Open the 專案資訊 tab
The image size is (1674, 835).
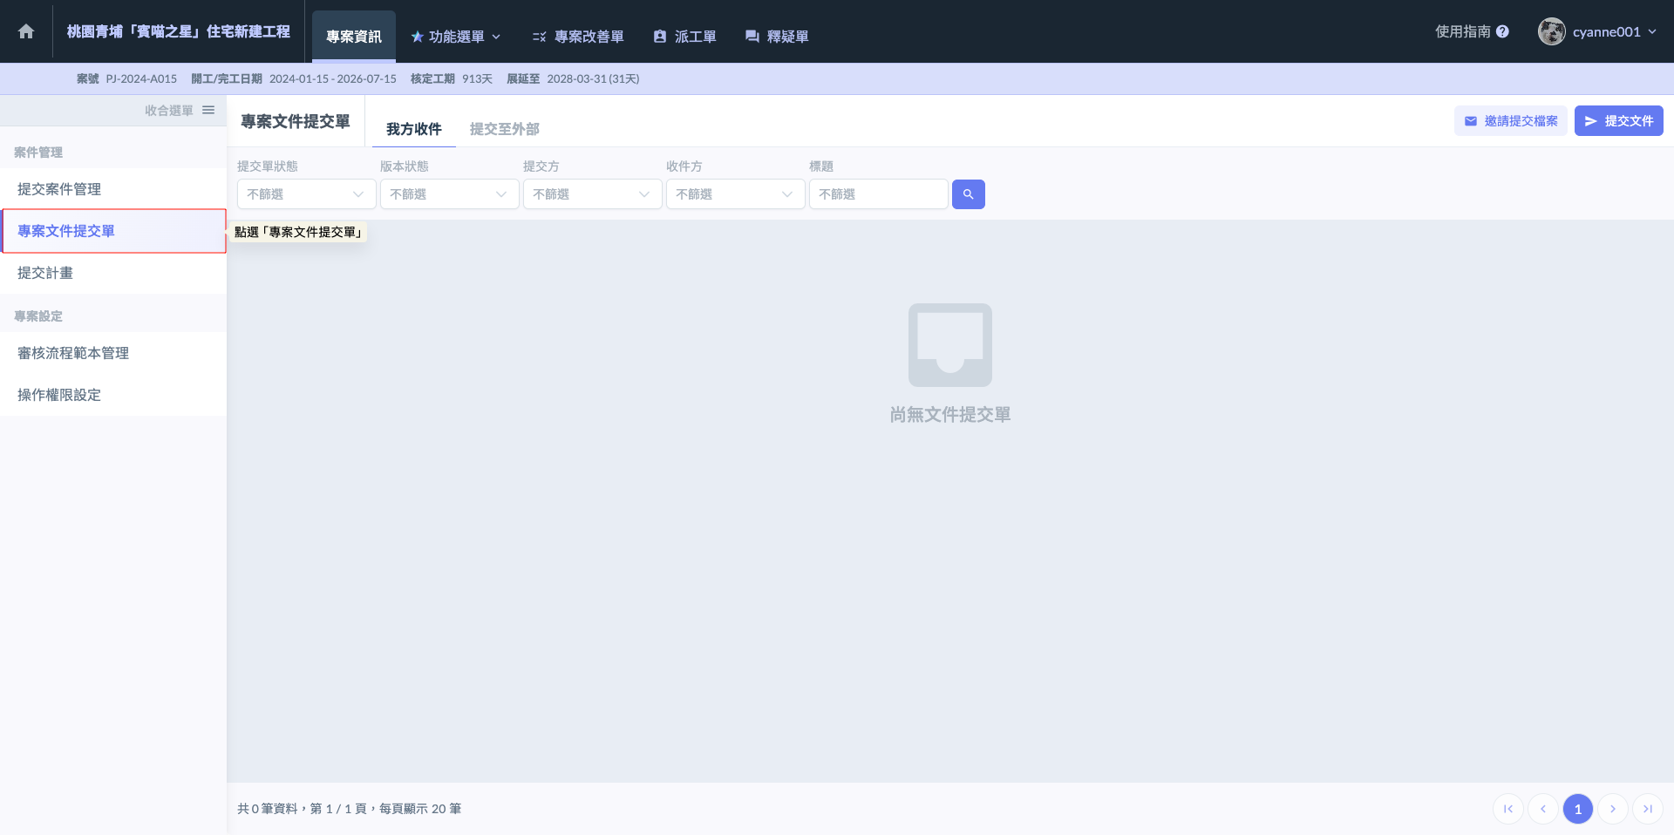pos(354,37)
